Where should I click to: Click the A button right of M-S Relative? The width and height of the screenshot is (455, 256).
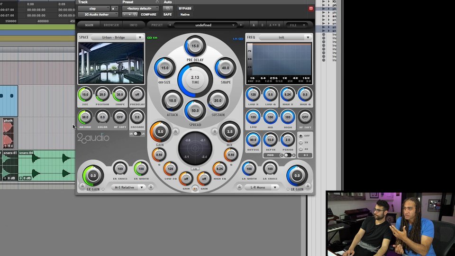tap(151, 187)
